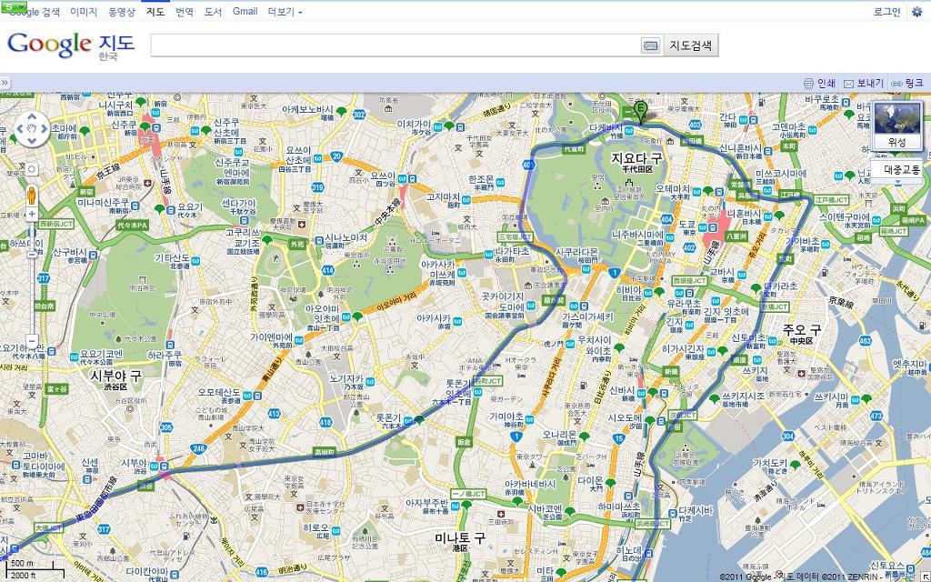Screen dimensions: 931x582
Task: Click the 인쇄 print link
Action: click(819, 83)
